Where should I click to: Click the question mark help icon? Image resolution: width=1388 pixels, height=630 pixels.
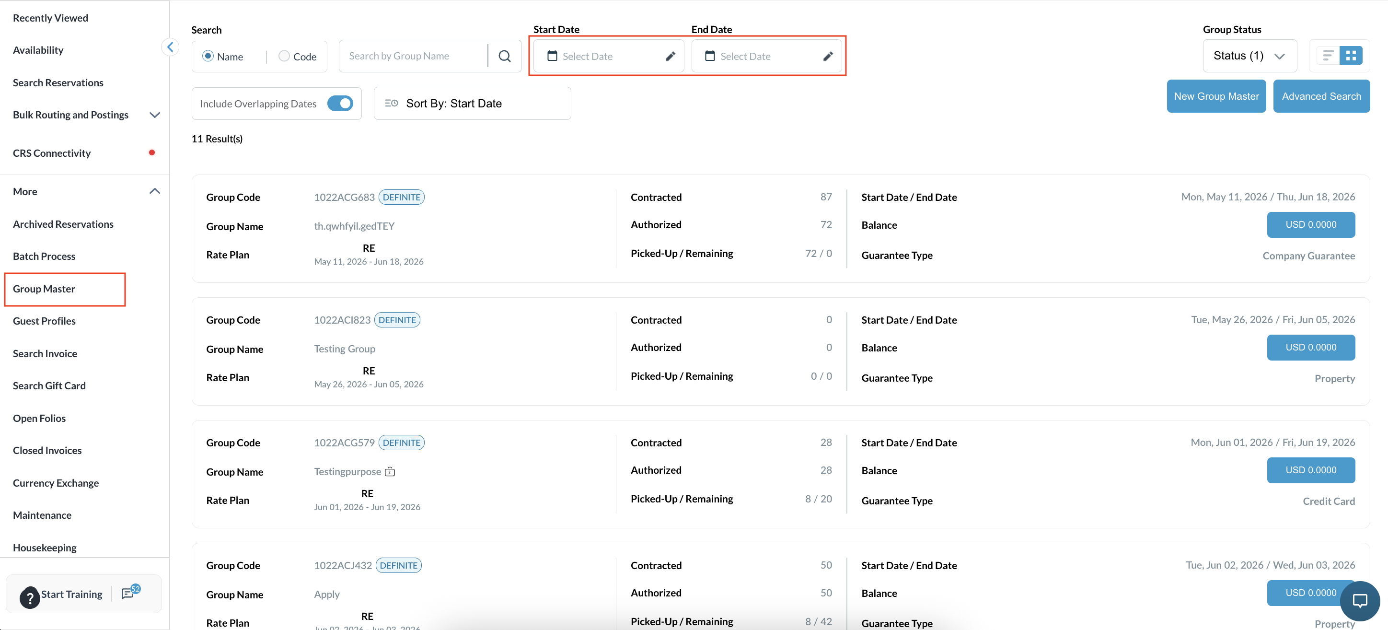(30, 597)
